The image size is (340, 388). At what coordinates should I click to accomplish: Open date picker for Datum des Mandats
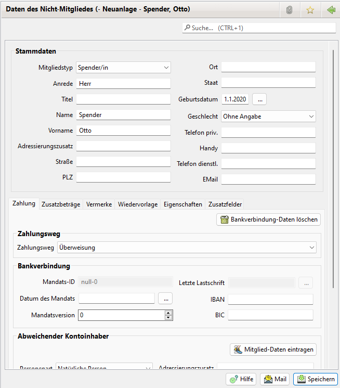click(165, 299)
